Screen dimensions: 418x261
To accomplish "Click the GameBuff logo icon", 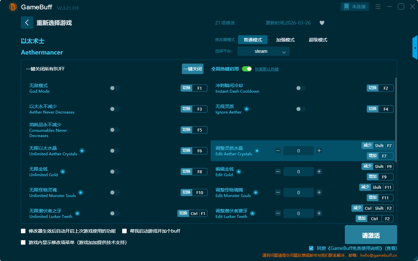I will [x=13, y=7].
